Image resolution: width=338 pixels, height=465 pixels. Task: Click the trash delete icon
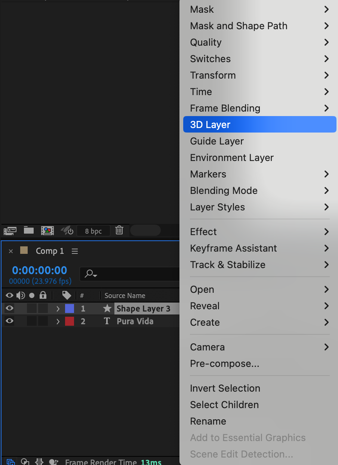click(119, 230)
